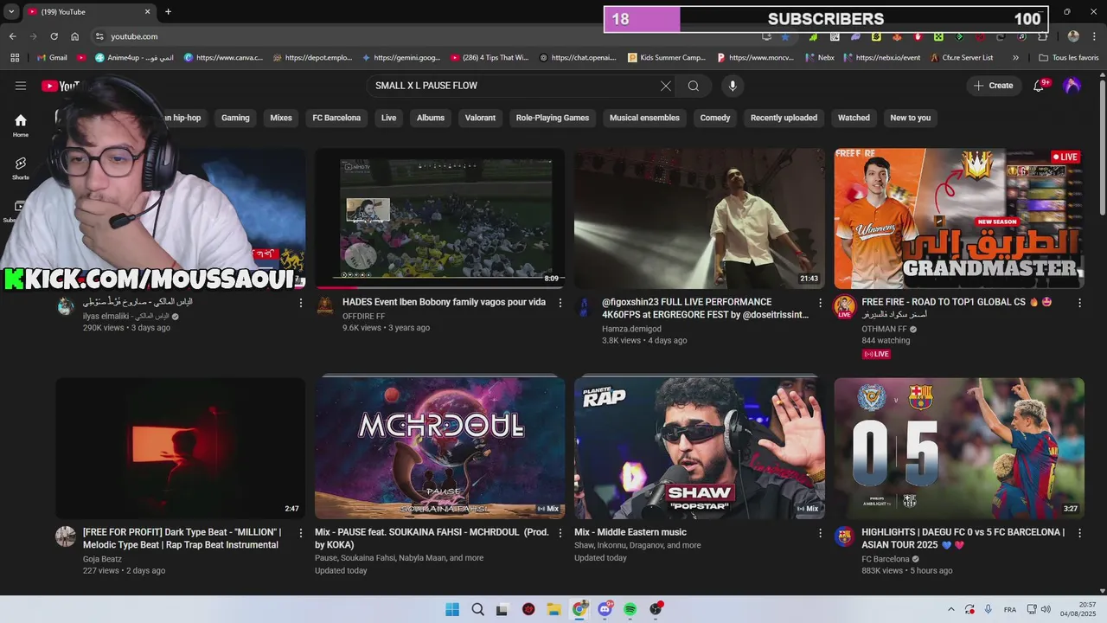Filter by FC Barcelona chip
This screenshot has height=623, width=1107.
tap(336, 118)
